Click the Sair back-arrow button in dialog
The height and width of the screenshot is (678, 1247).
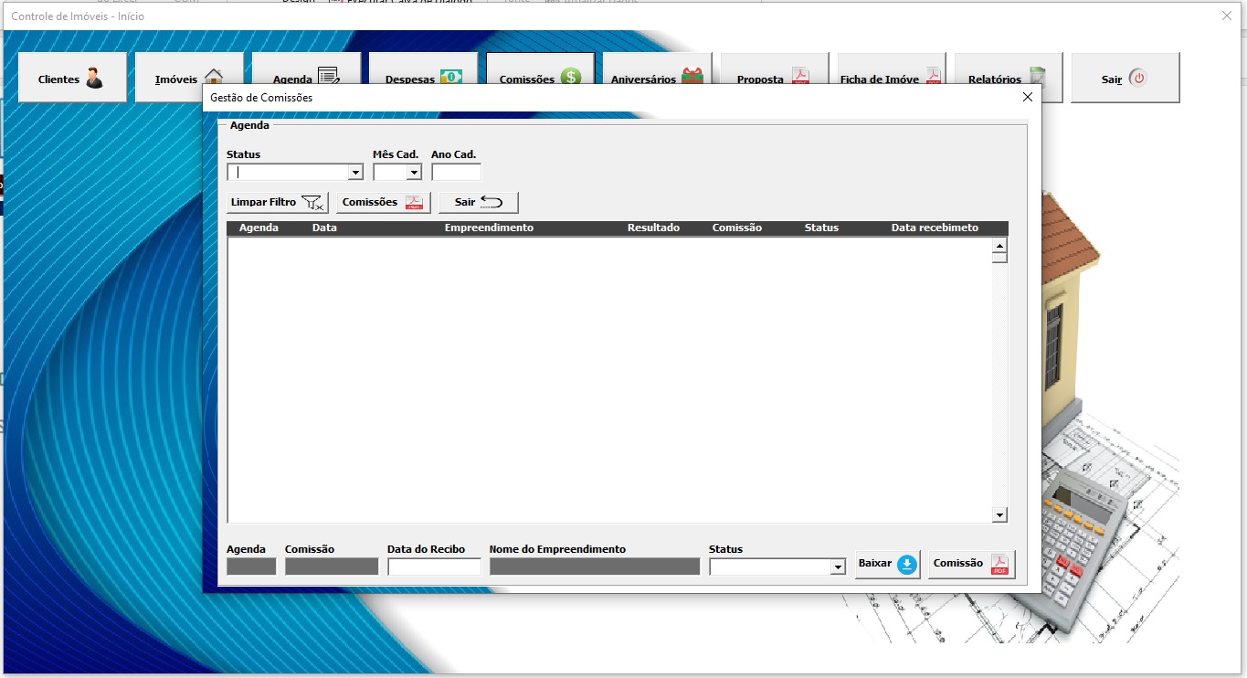pos(479,202)
